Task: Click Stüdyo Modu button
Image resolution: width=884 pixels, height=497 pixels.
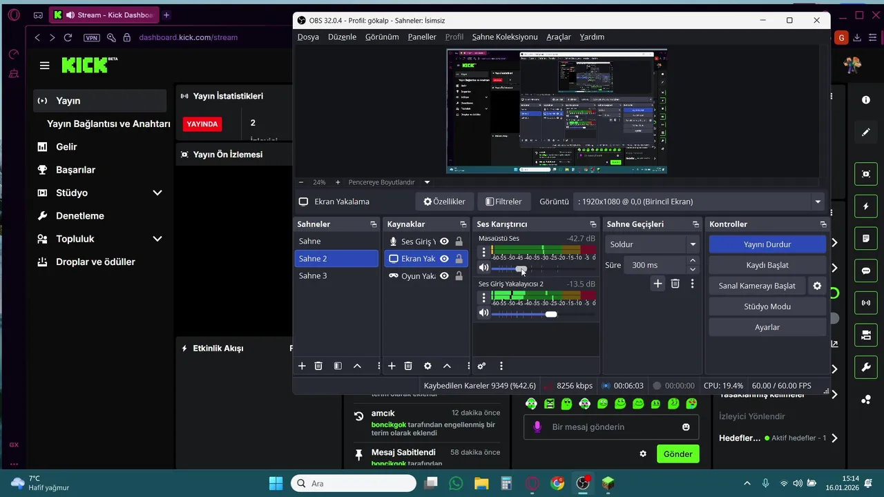Action: click(x=767, y=306)
